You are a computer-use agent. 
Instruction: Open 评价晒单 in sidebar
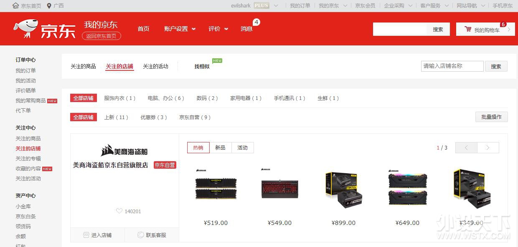coord(26,90)
